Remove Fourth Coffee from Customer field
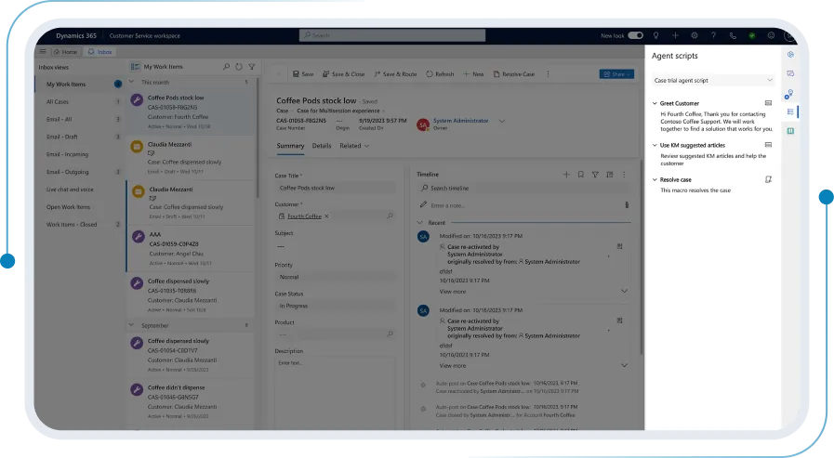The image size is (834, 458). click(x=326, y=216)
